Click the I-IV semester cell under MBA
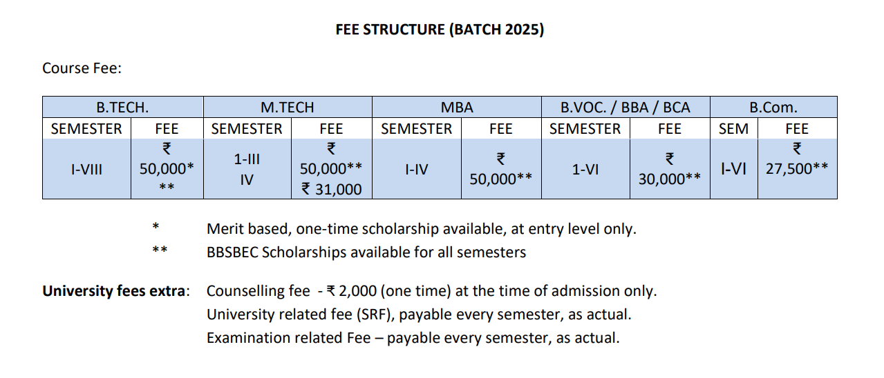Viewport: 884px width, 378px height. [x=416, y=169]
